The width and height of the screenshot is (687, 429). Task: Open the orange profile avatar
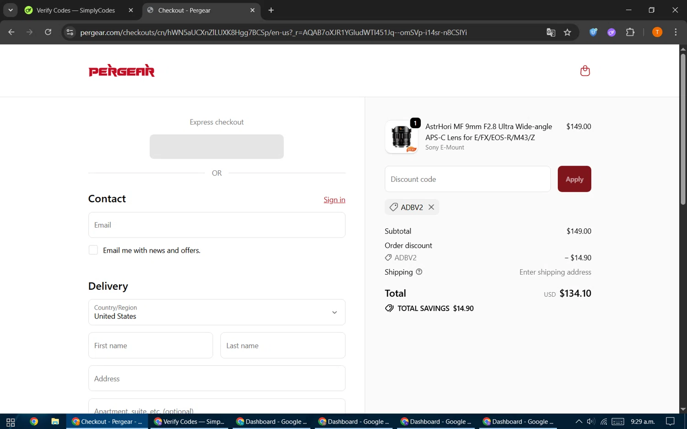(657, 32)
